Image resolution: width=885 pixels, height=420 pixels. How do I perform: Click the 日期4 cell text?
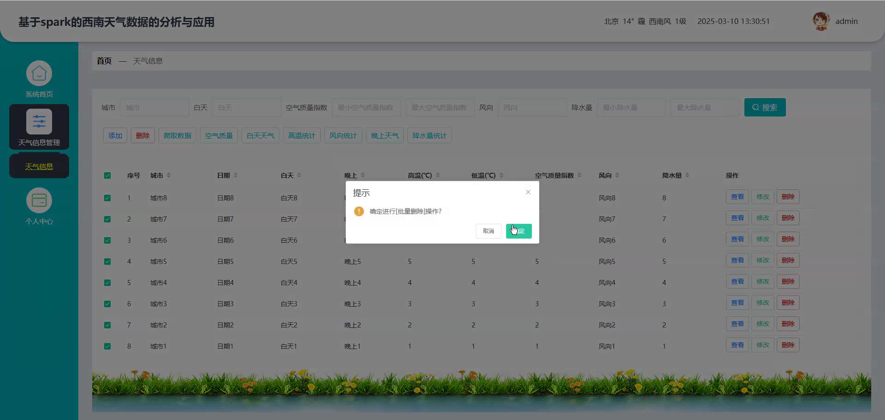tap(225, 283)
